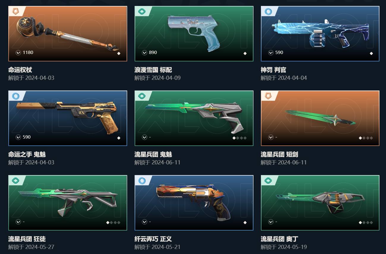
Task: Click the level diamond on 命运之手 鬼魅
Action: (119, 138)
